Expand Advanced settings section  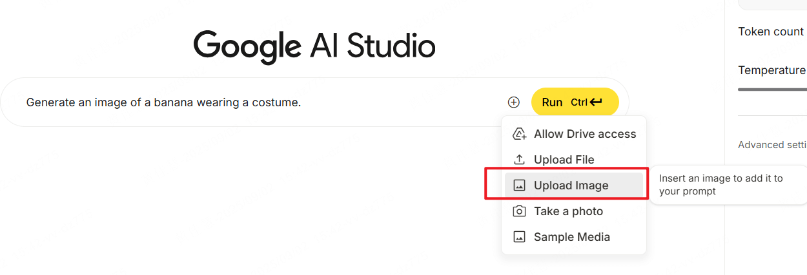tap(772, 145)
